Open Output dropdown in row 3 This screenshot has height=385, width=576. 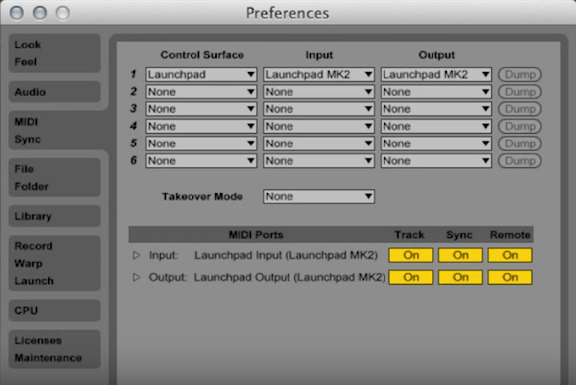click(x=436, y=109)
